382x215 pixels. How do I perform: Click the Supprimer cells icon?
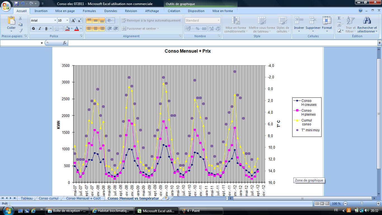[313, 21]
